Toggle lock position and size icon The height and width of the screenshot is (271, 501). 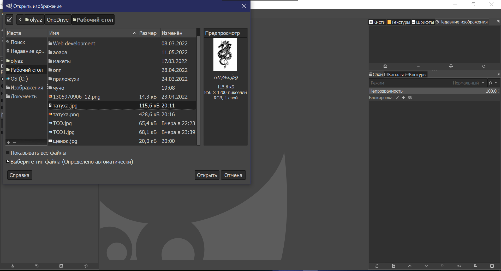click(x=403, y=98)
